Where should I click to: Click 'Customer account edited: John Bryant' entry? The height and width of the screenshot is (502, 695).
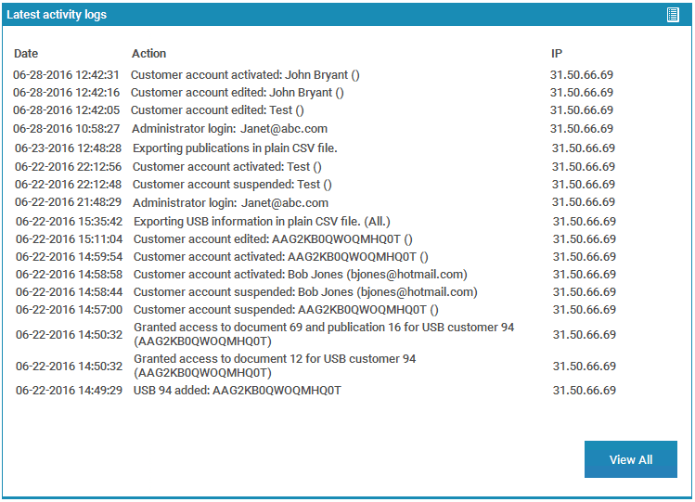(237, 93)
